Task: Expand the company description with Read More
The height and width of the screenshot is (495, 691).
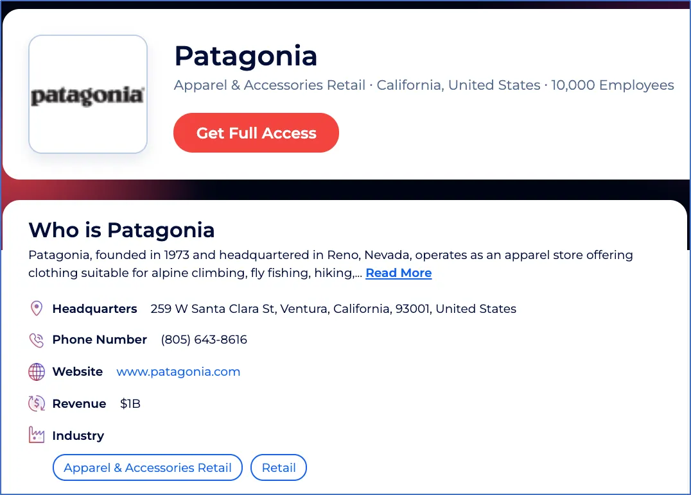Action: (398, 273)
